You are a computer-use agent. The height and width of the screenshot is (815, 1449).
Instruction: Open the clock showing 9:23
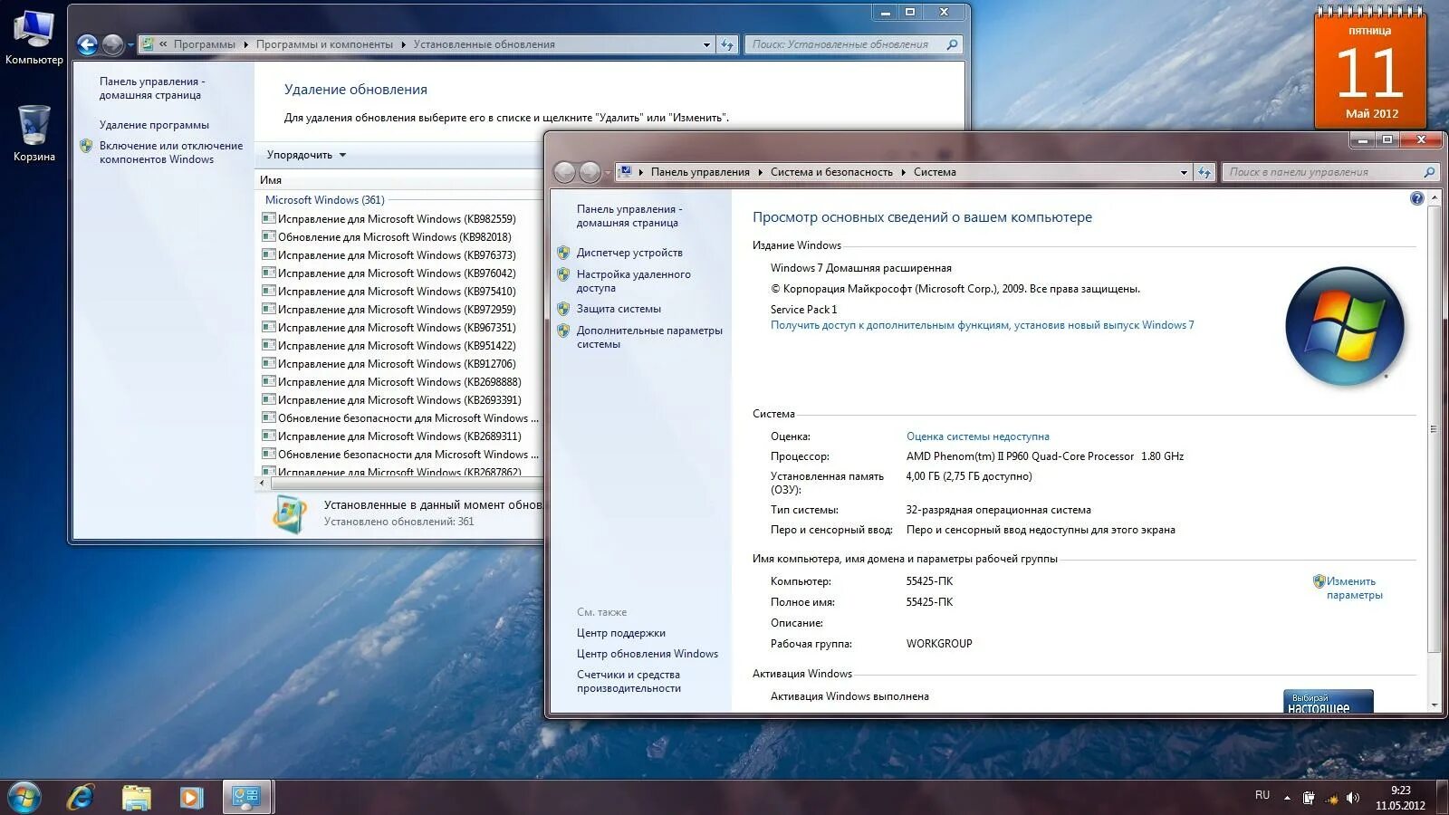click(x=1400, y=797)
